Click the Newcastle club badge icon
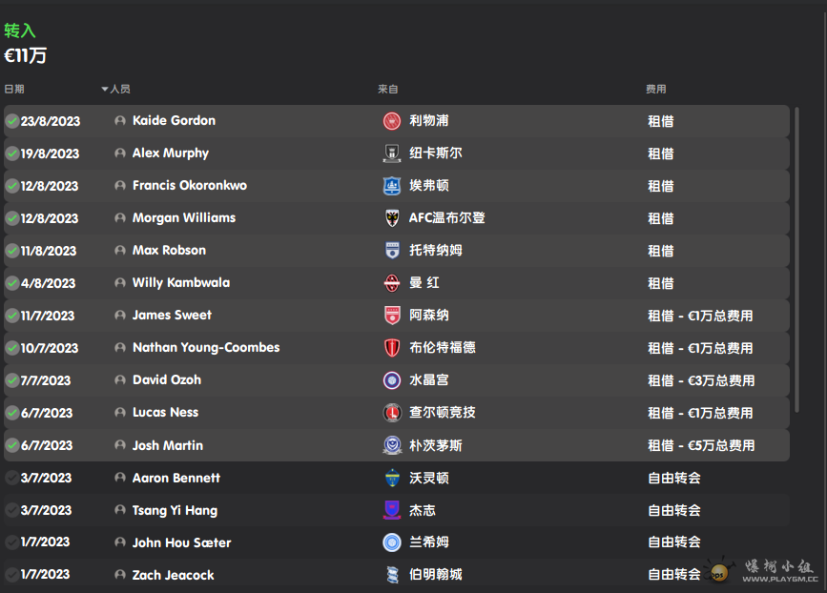The width and height of the screenshot is (827, 593). [391, 153]
